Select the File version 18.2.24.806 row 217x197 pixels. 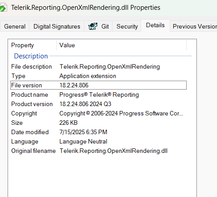98,85
